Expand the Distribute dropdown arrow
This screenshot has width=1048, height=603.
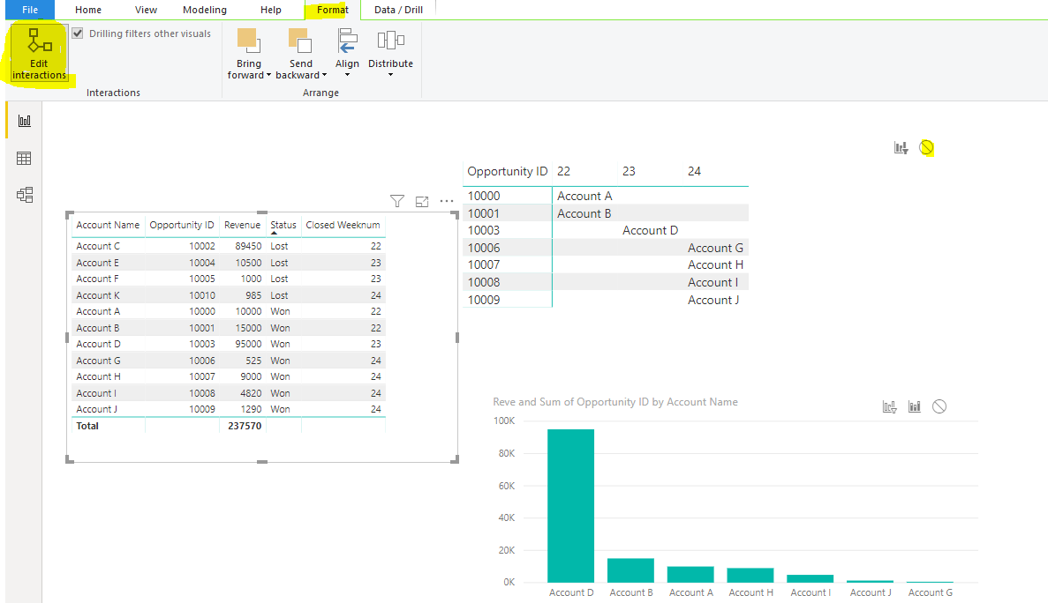(x=390, y=75)
